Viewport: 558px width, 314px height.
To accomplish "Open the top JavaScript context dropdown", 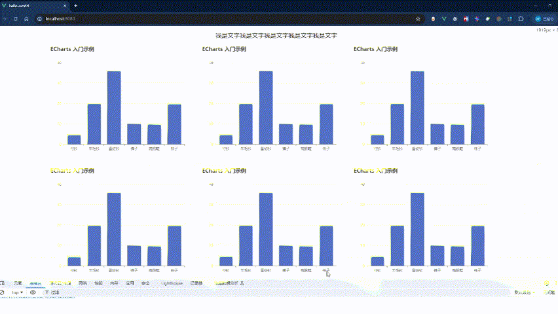I will pos(17,292).
